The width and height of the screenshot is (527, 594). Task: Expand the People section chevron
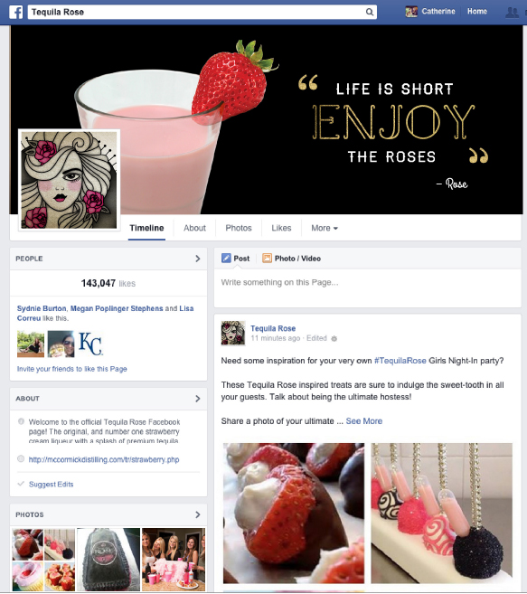(197, 259)
